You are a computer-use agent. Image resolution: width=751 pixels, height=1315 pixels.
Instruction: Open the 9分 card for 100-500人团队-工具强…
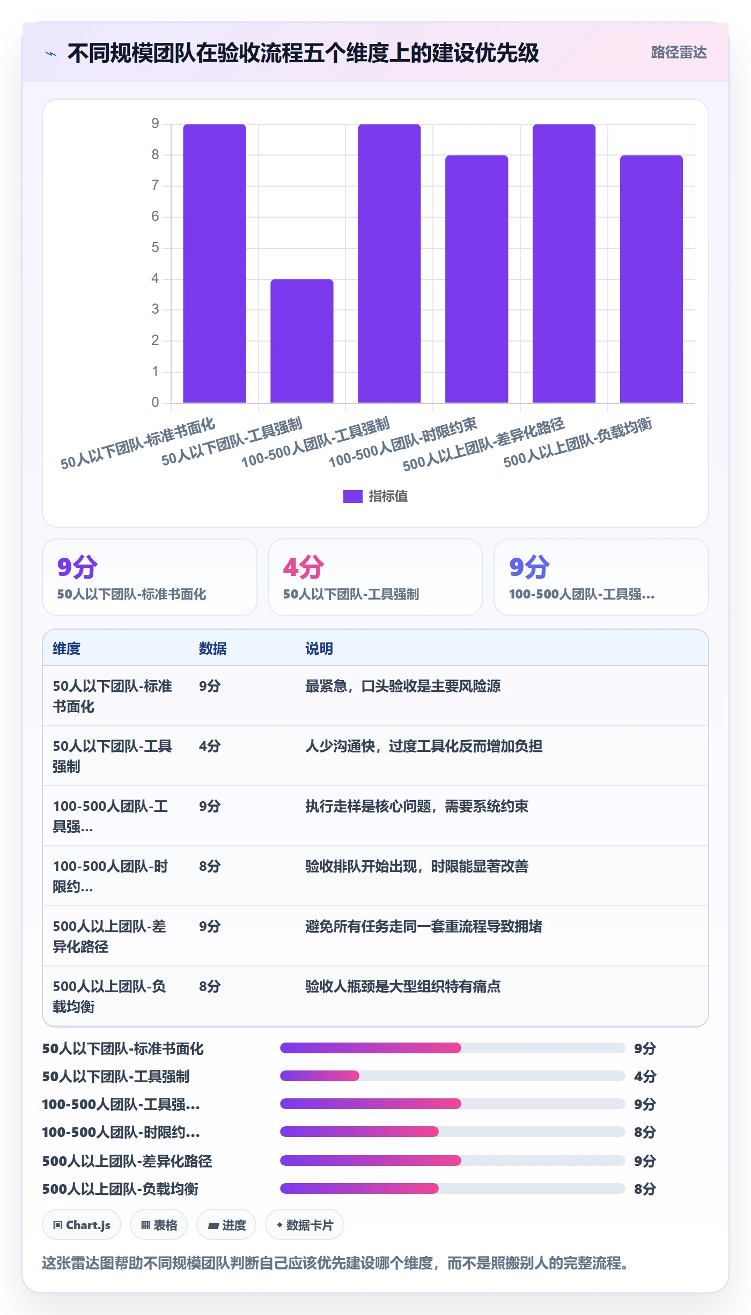click(x=601, y=577)
